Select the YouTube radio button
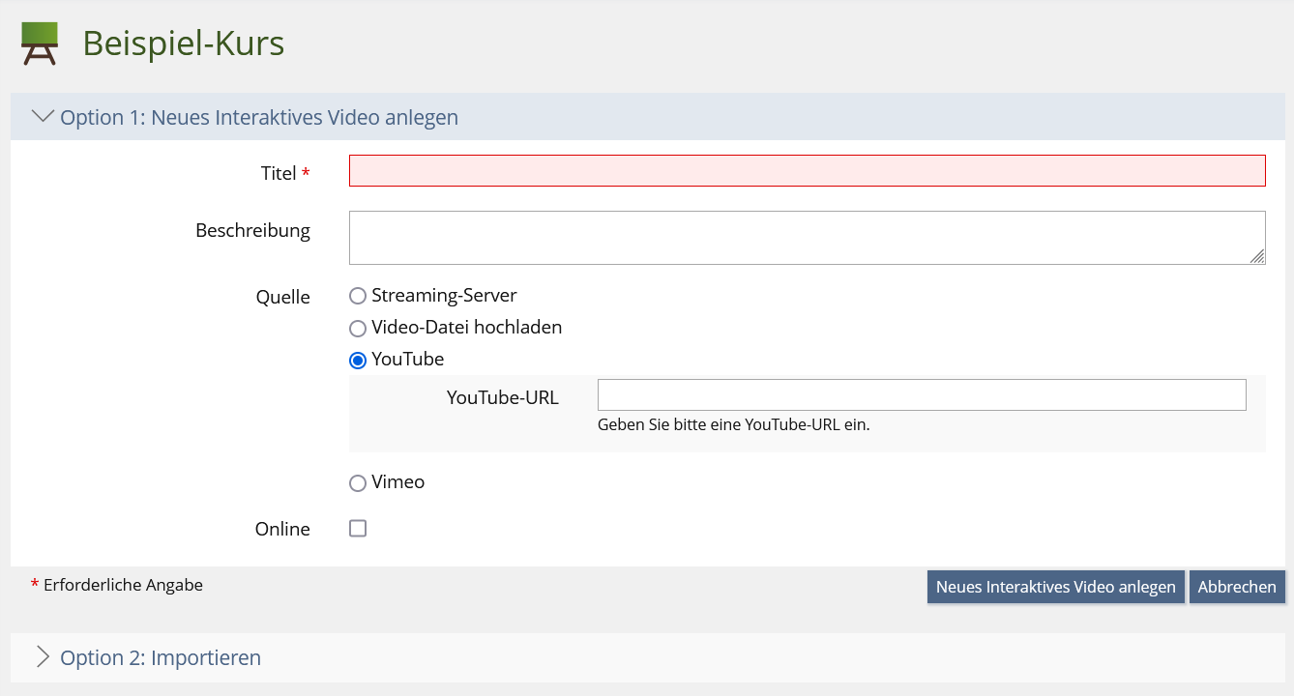1294x696 pixels. tap(358, 360)
